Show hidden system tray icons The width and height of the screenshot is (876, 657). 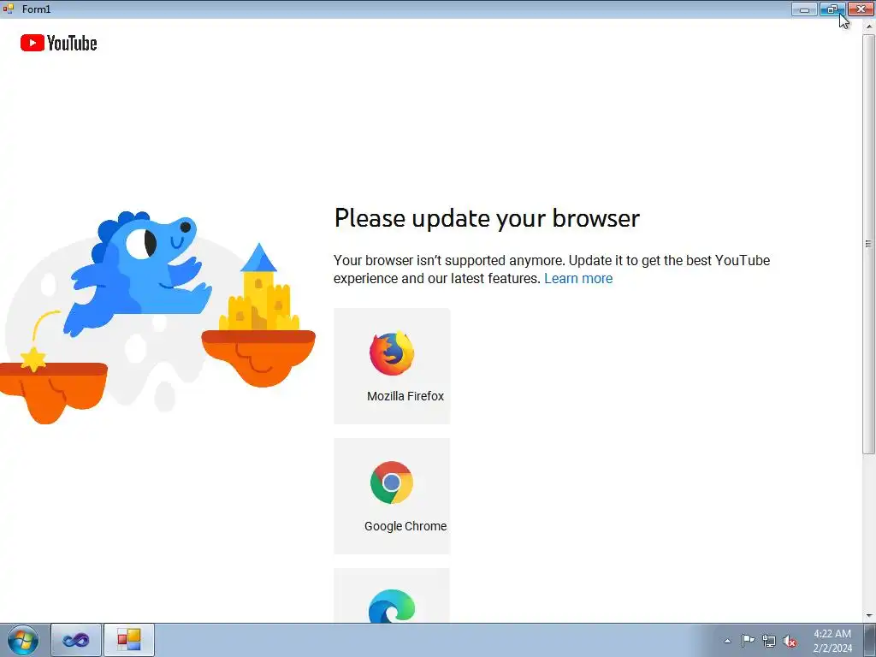click(727, 641)
